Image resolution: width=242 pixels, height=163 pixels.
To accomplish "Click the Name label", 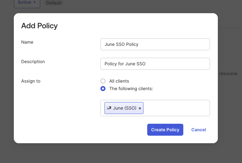I will (27, 42).
